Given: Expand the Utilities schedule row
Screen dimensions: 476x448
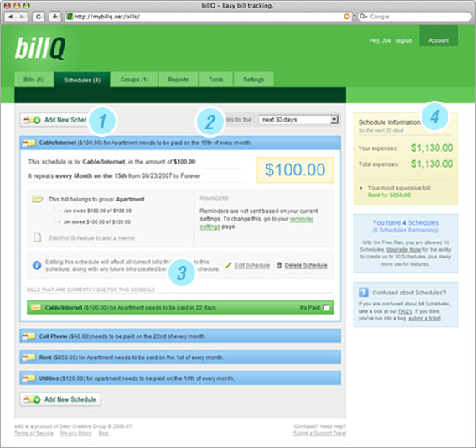Looking at the screenshot, I should coord(180,378).
